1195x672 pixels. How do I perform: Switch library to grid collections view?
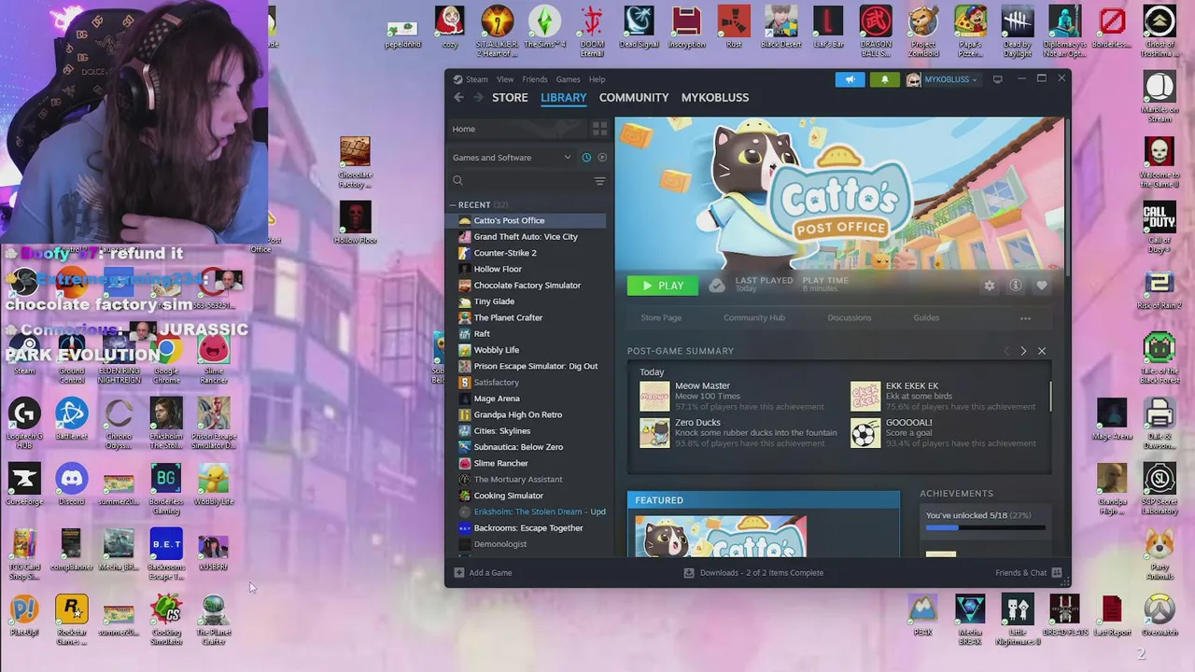pos(599,129)
